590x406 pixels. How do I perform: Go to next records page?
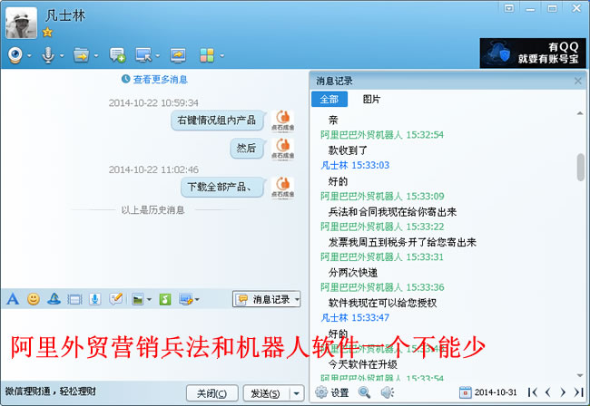[563, 392]
